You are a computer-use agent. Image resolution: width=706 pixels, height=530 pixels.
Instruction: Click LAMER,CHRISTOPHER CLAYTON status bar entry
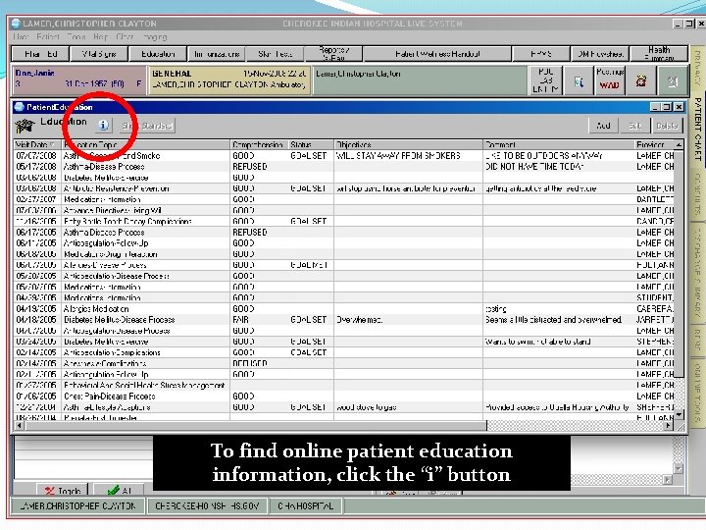(77, 506)
